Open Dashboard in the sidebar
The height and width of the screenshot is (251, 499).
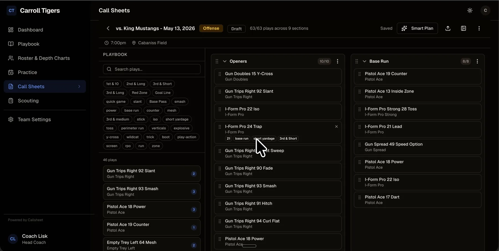pos(45,30)
